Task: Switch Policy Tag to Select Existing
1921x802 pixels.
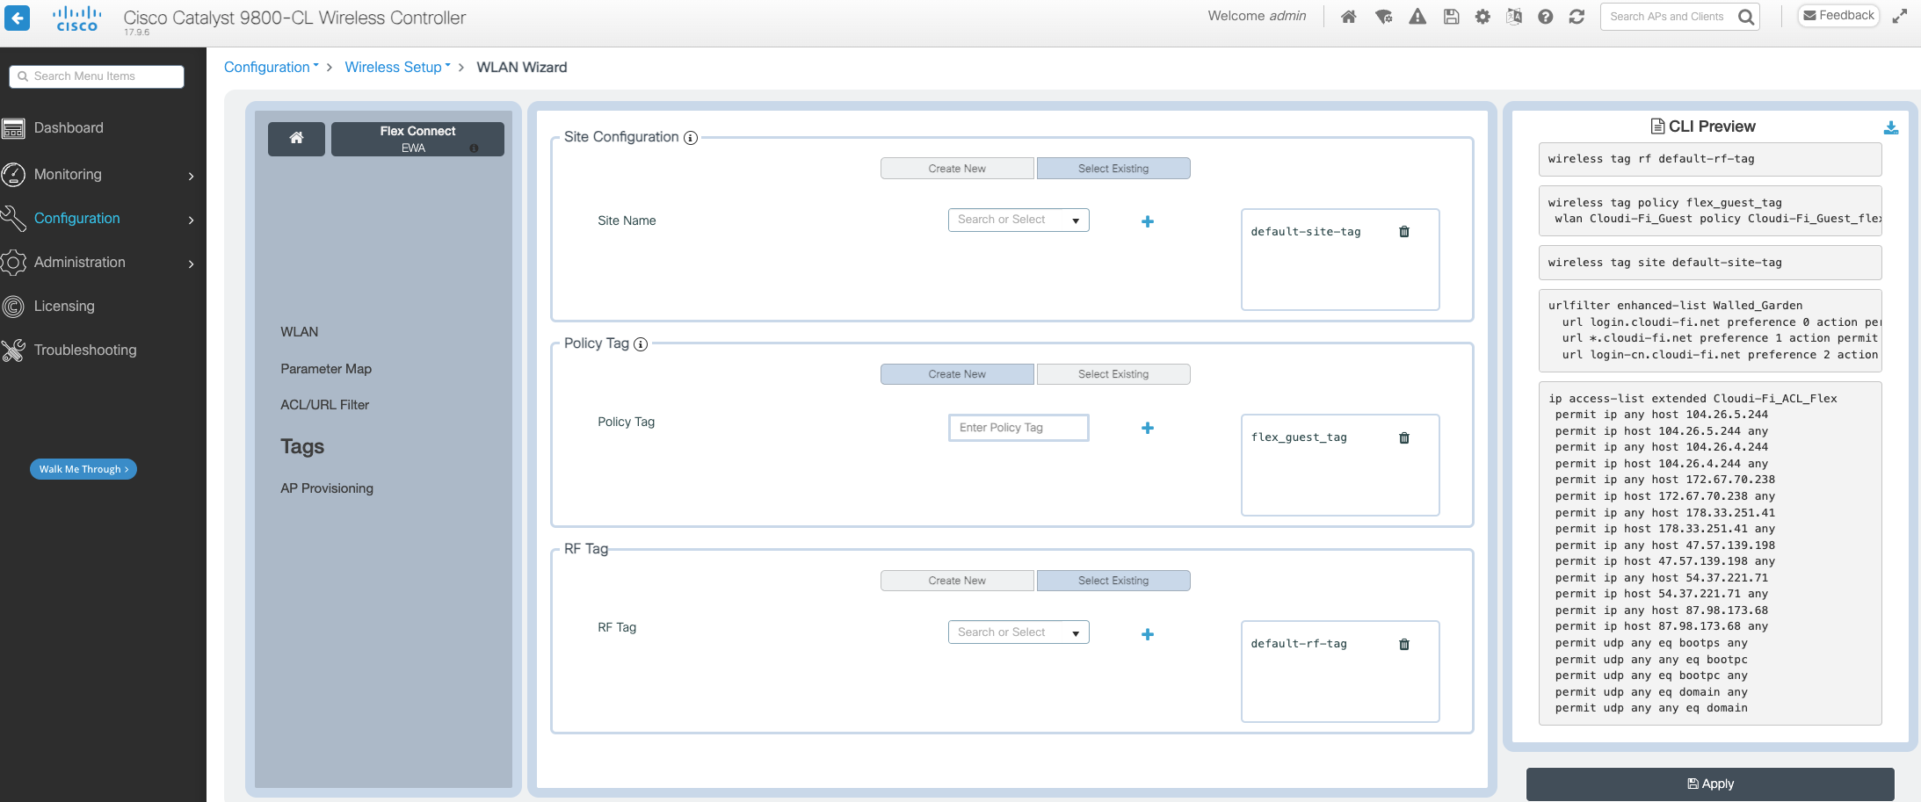Action: (x=1113, y=374)
